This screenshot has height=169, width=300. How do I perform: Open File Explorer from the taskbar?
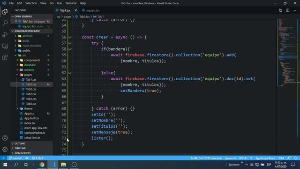(63, 165)
